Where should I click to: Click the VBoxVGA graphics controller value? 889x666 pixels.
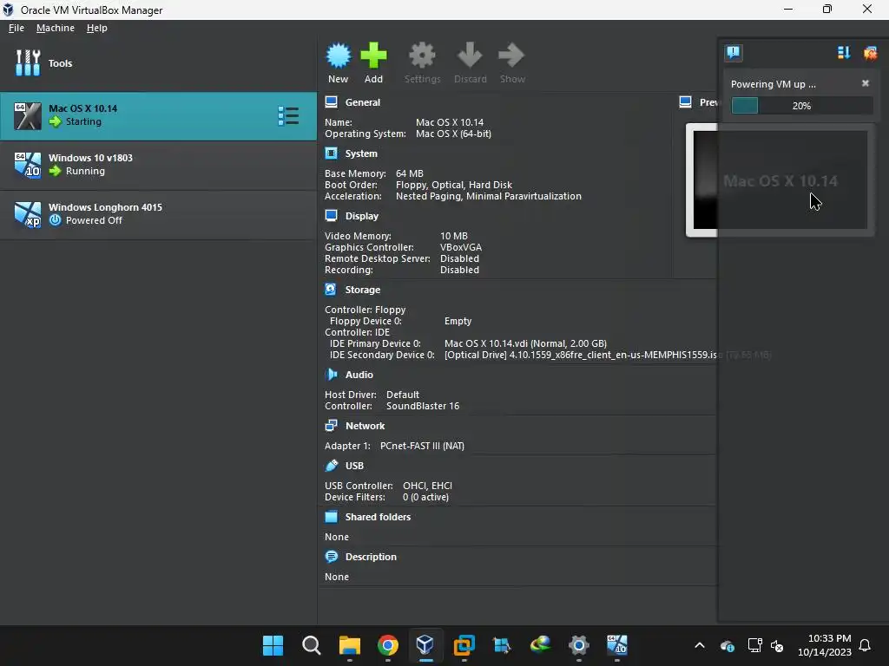pos(461,247)
